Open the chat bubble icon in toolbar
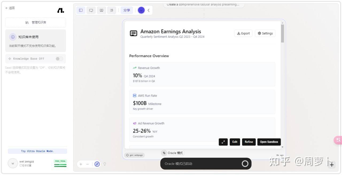Viewport: 342px width, 175px height. tap(91, 10)
